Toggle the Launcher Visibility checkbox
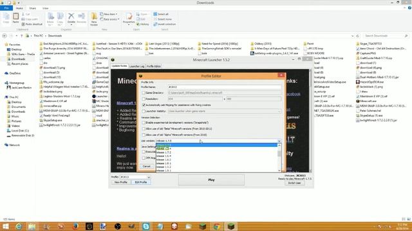The height and width of the screenshot is (231, 412). coord(144,111)
